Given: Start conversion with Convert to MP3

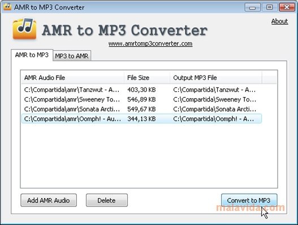Looking at the screenshot, I should tap(249, 200).
